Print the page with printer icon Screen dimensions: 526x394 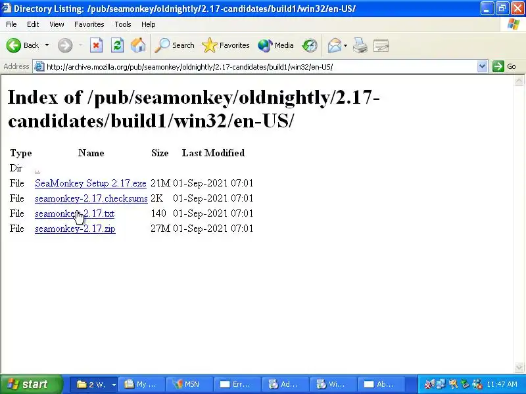click(x=360, y=45)
